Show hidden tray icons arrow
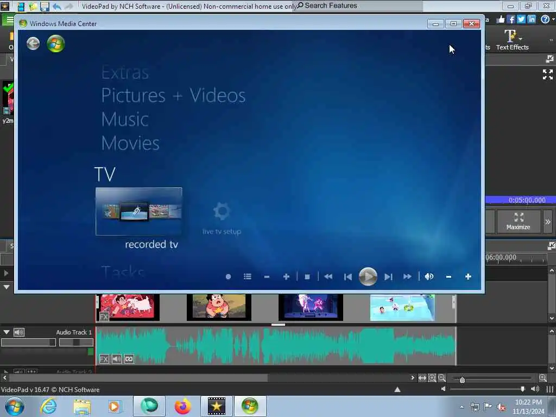 coord(462,407)
